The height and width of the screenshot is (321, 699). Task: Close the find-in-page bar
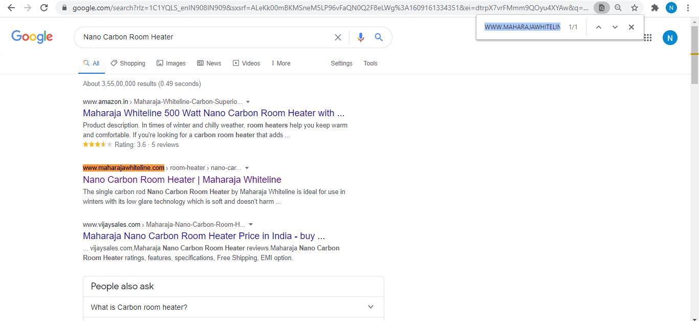(631, 27)
